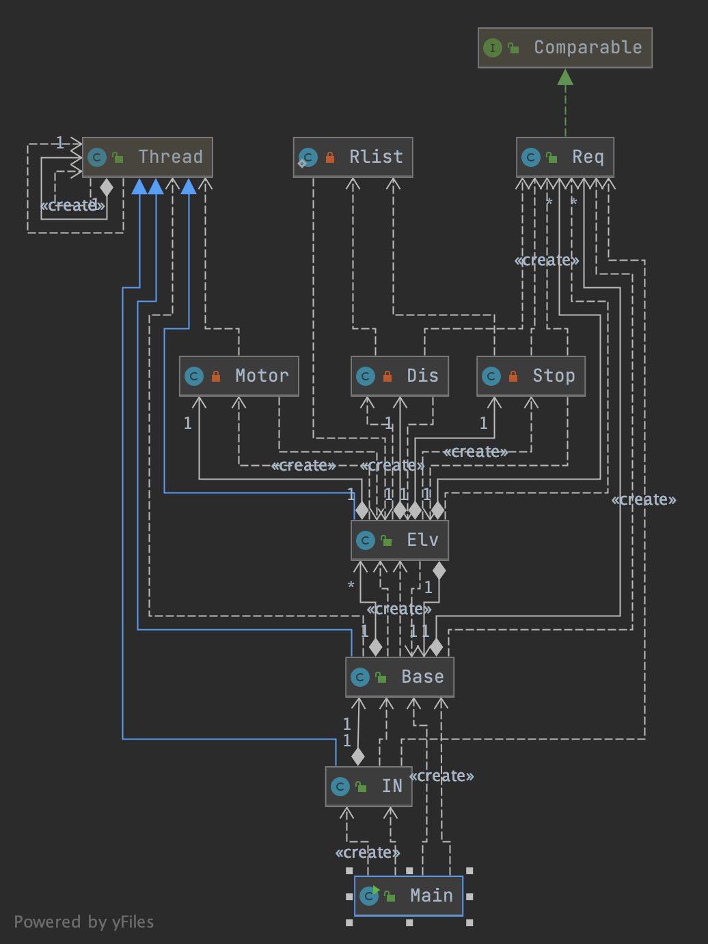Click the class icon on Thread node
Image resolution: width=708 pixels, height=944 pixels.
point(97,157)
